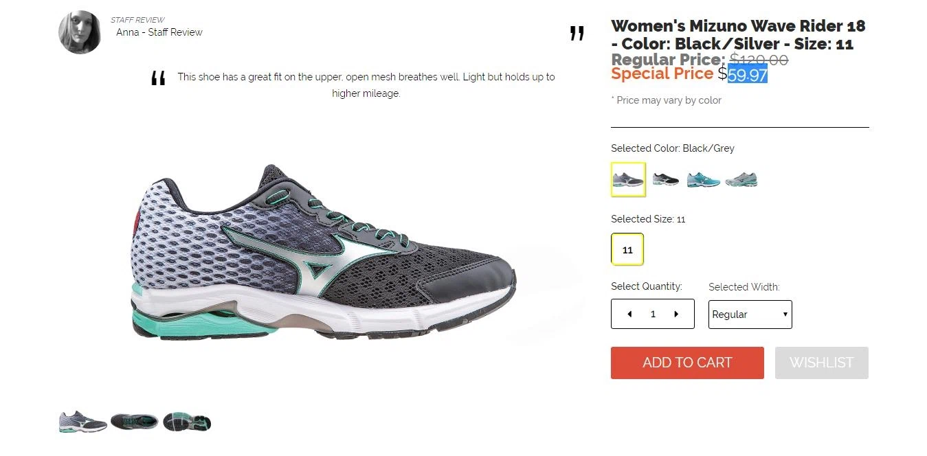
Task: Choose the silver/teal shoe color swatch
Action: click(741, 180)
